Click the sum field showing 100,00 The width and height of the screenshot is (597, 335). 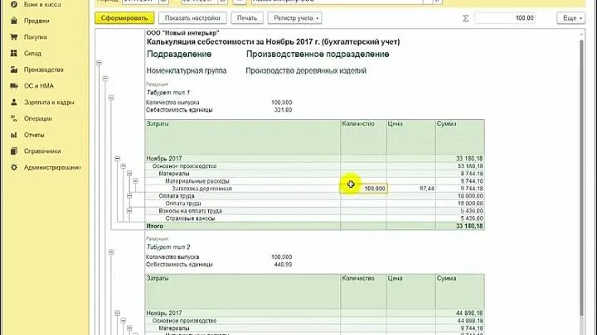505,18
